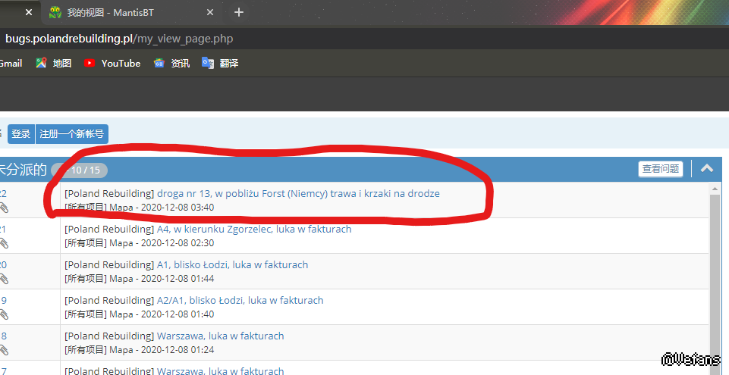Click the 登录 login button
Viewport: 729px width, 375px height.
tap(21, 134)
